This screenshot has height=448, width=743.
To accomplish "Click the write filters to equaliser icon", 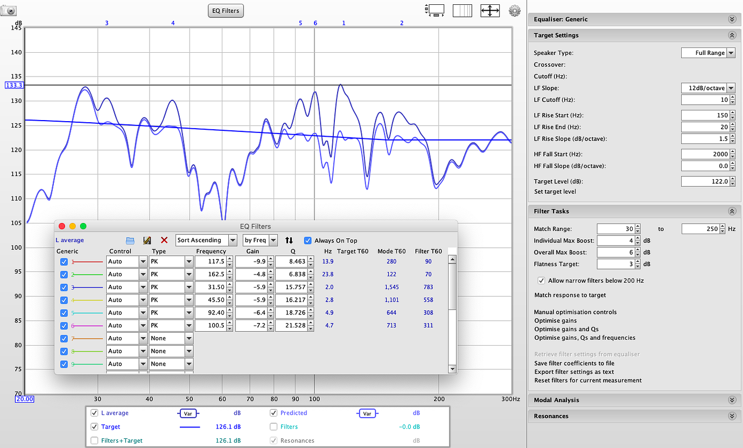I will click(146, 240).
